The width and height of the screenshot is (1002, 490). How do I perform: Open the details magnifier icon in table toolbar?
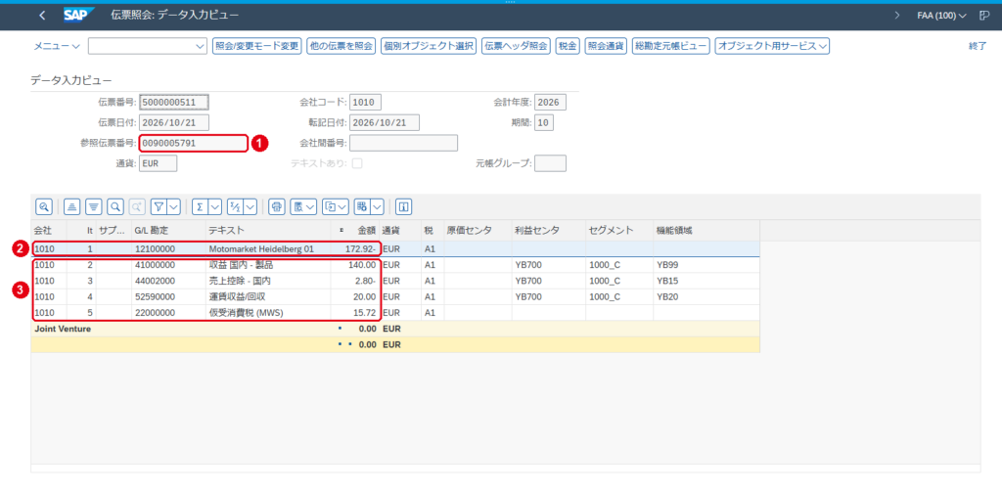coord(43,206)
